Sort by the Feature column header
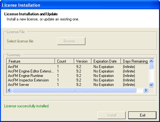 tap(31, 61)
